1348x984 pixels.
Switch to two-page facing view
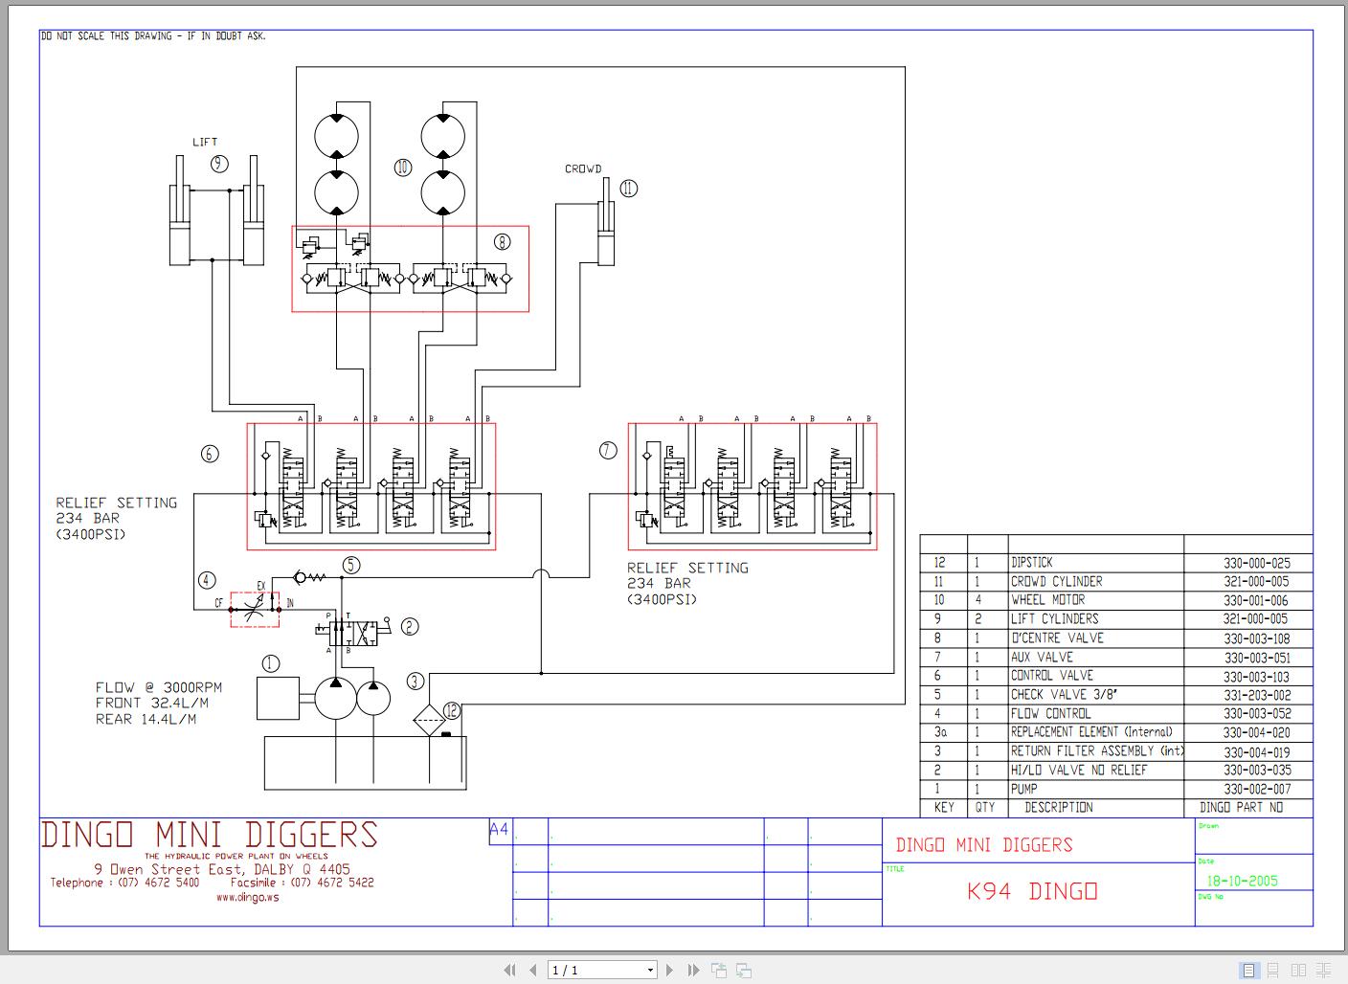[1299, 970]
